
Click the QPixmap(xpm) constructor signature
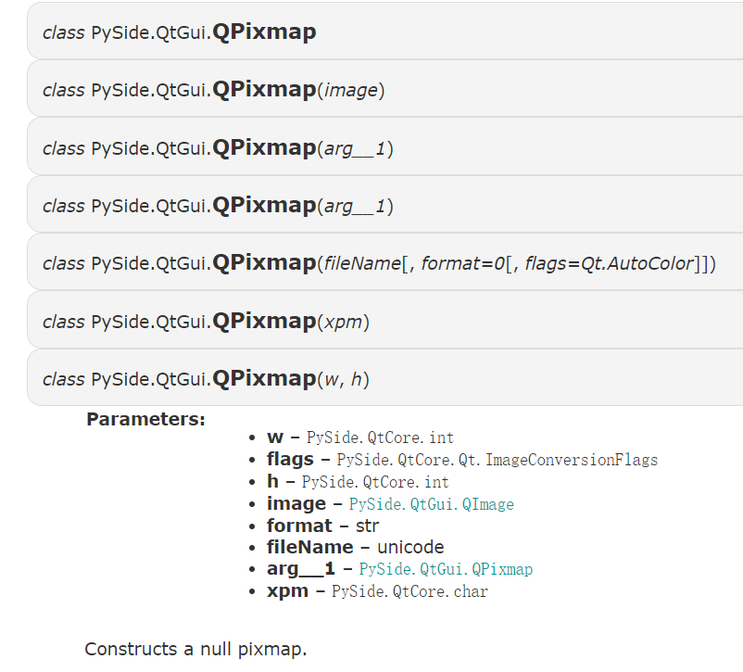pyautogui.click(x=206, y=322)
